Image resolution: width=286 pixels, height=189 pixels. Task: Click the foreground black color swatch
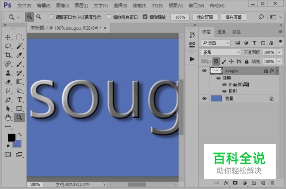tap(11, 138)
